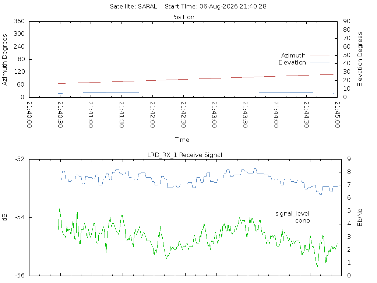Select the ebno legend label
The height and width of the screenshot is (283, 377).
(x=303, y=221)
